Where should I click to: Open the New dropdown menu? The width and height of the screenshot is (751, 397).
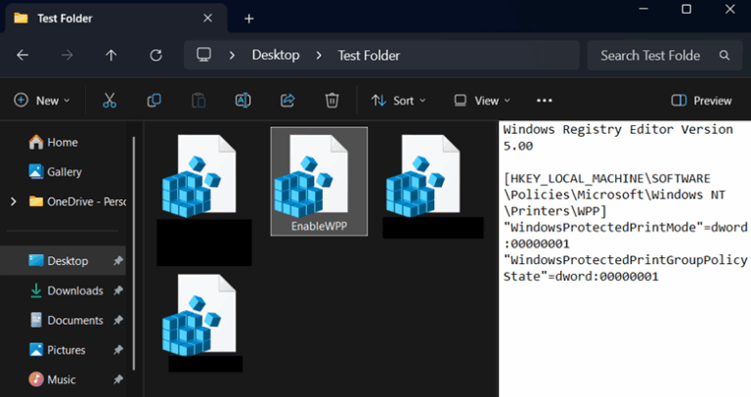tap(42, 101)
